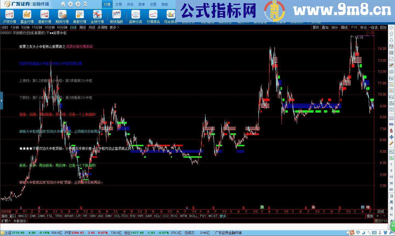Open 基金行情 fund quotes

coord(27,17)
